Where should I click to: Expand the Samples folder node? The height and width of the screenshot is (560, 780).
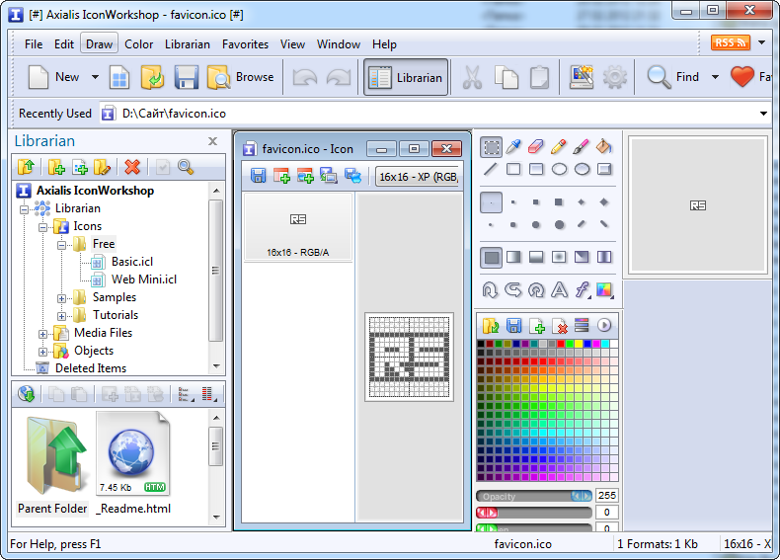click(61, 298)
